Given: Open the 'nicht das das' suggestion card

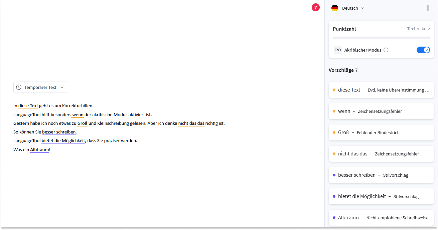Looking at the screenshot, I should (381, 154).
